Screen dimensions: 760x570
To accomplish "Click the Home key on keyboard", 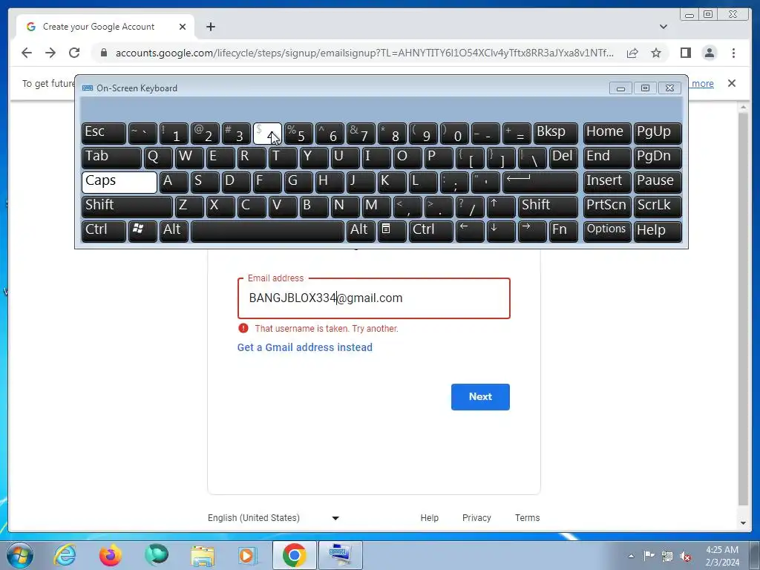I will tap(607, 134).
